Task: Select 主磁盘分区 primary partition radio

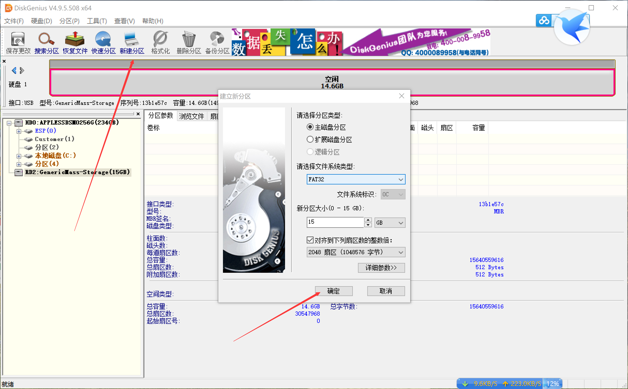Action: tap(310, 127)
